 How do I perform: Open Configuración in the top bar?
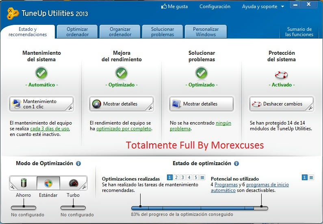pos(215,6)
